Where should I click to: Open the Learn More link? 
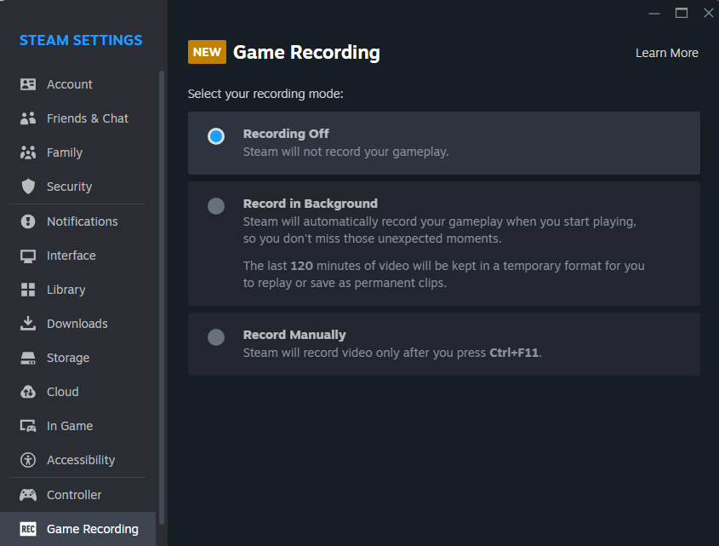(x=667, y=54)
